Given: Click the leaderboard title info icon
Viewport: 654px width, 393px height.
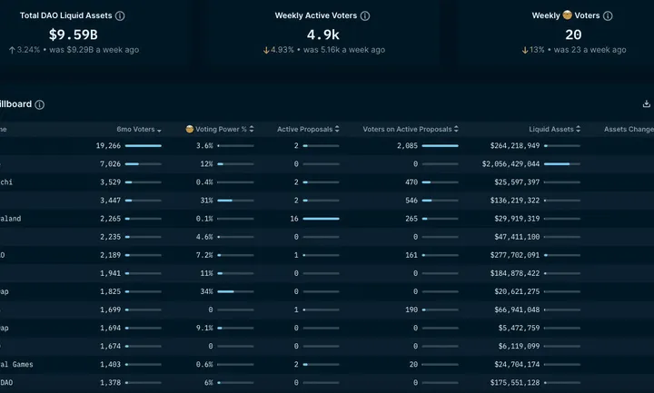Looking at the screenshot, I should [x=40, y=105].
